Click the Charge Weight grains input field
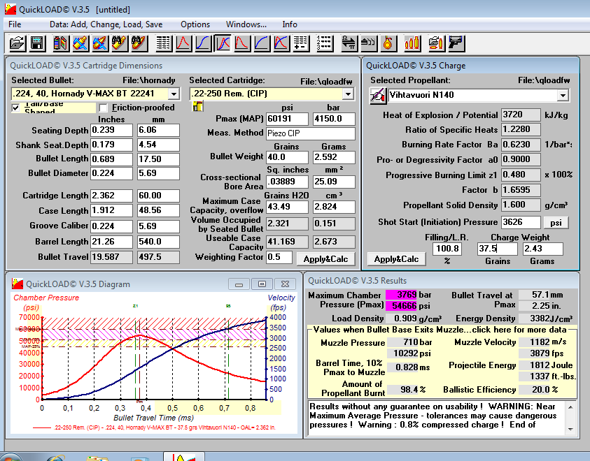The image size is (590, 461). [x=497, y=249]
